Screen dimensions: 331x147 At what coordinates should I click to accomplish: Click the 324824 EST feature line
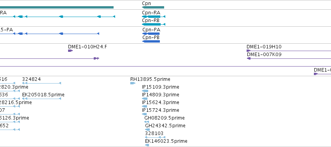tap(42, 84)
